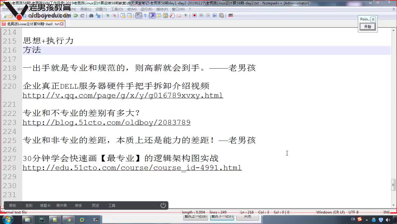The image size is (397, 224).
Task: Click 画板 on dark overlay bar
Action: tap(13, 206)
